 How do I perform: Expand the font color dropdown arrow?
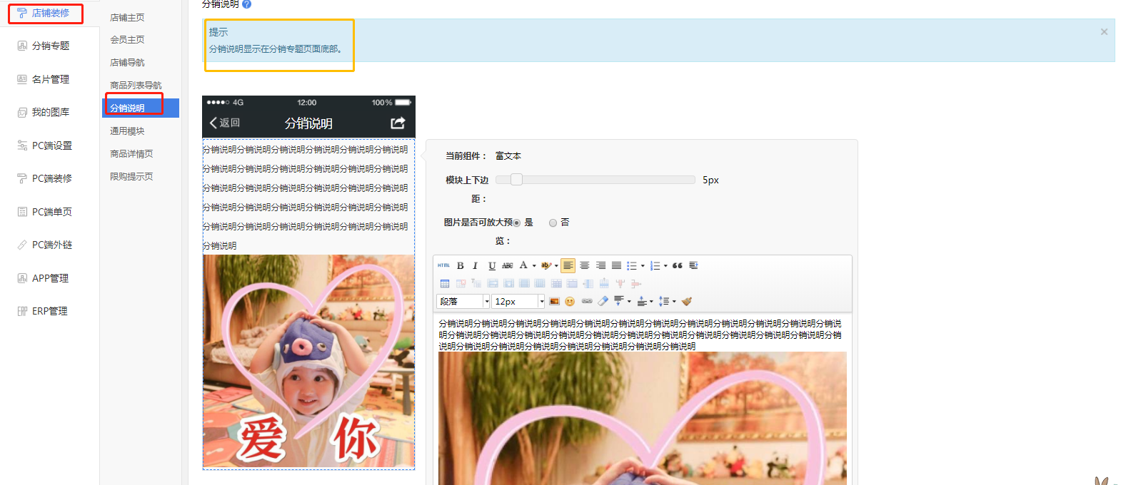534,266
